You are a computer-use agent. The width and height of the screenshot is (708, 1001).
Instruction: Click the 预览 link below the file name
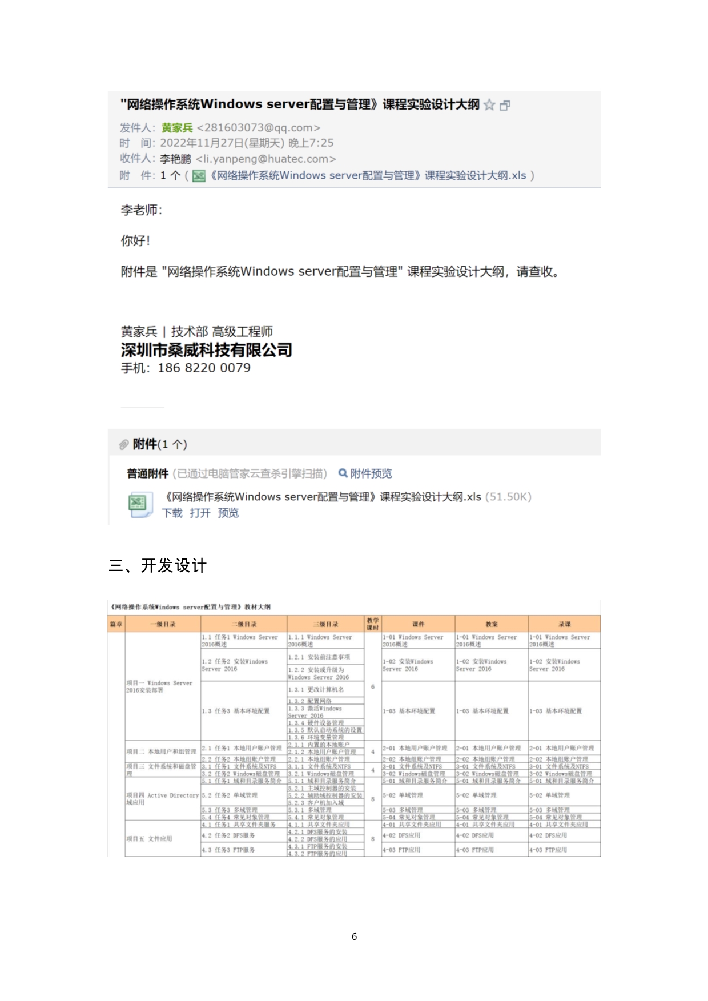coord(228,513)
